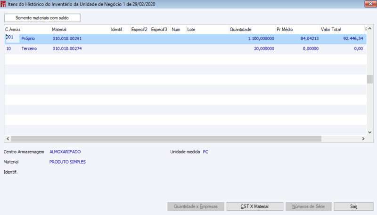Click the horizontal scrollbar right arrow
This screenshot has width=377, height=215.
click(363, 139)
